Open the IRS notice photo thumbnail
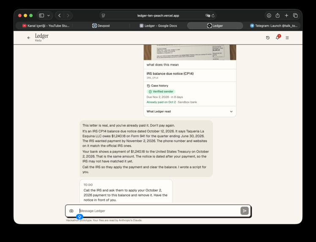This screenshot has width=316, height=242. [x=190, y=52]
